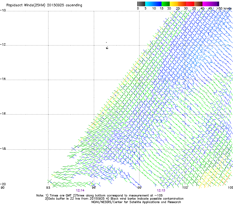Click the "90" longitude axis label
The width and height of the screenshot is (233, 204).
[x=3, y=188]
